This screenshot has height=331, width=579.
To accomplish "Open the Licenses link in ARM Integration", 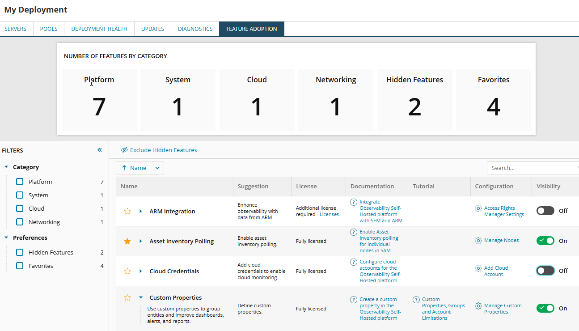I will (x=329, y=214).
